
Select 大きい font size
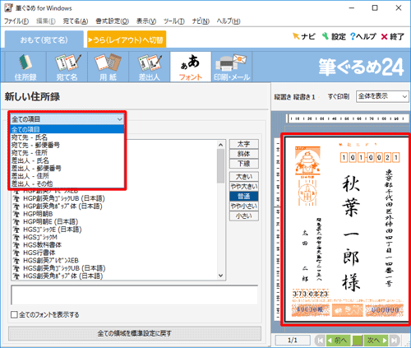point(244,177)
